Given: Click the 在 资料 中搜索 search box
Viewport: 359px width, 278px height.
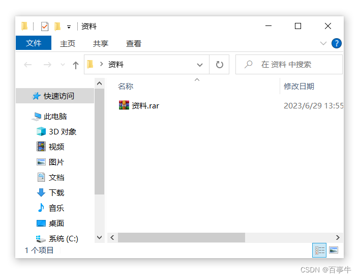Looking at the screenshot, I should tap(289, 64).
